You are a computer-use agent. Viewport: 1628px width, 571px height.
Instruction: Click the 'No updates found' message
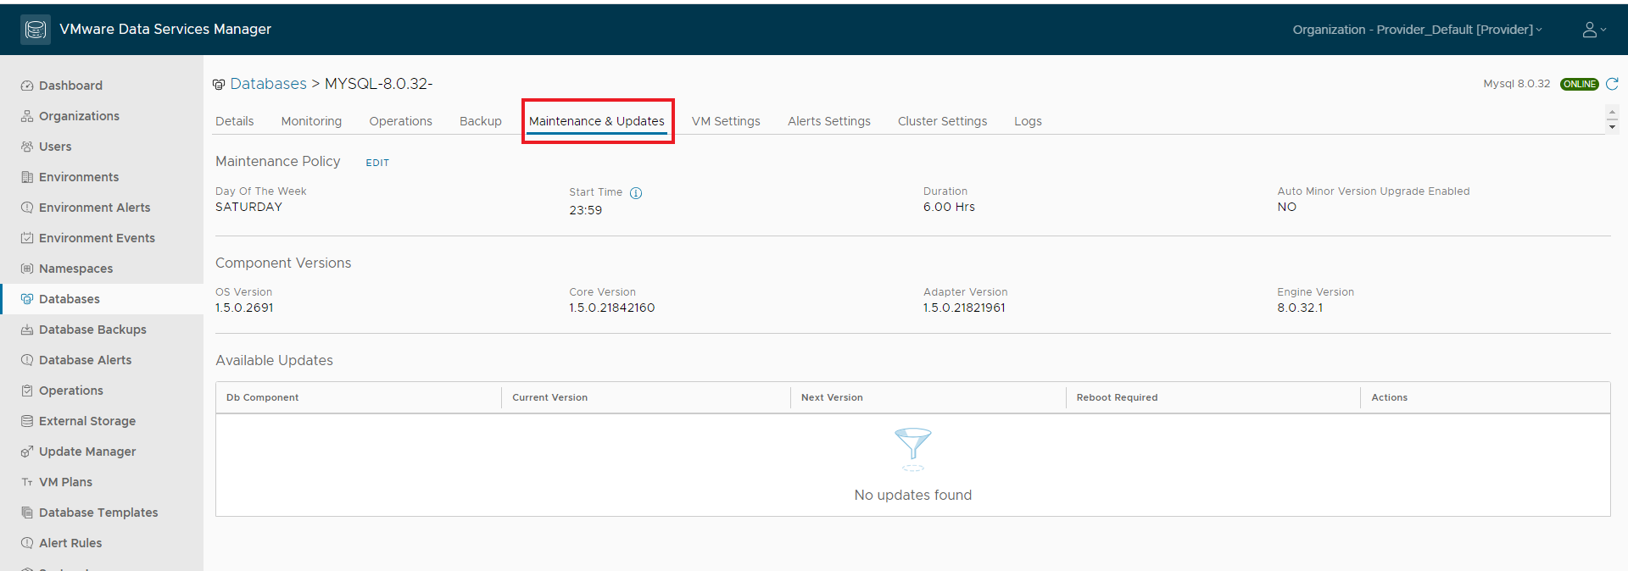point(913,495)
